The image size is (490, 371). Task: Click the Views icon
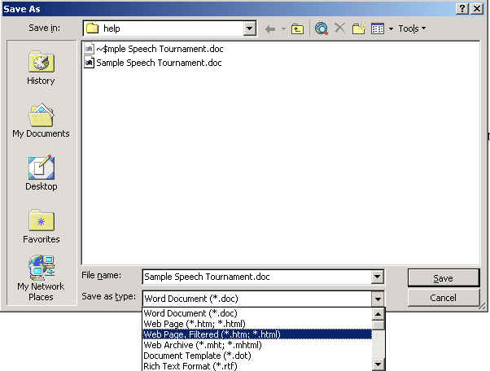378,28
